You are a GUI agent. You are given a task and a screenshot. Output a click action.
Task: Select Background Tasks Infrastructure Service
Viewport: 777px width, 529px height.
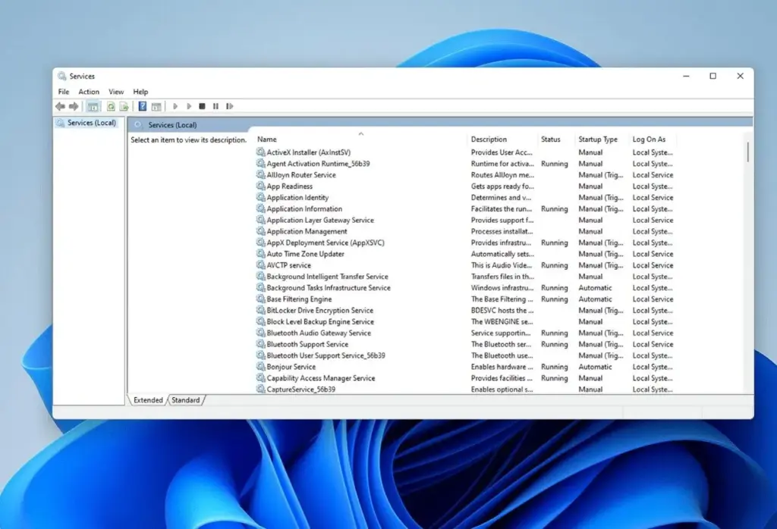coord(328,287)
